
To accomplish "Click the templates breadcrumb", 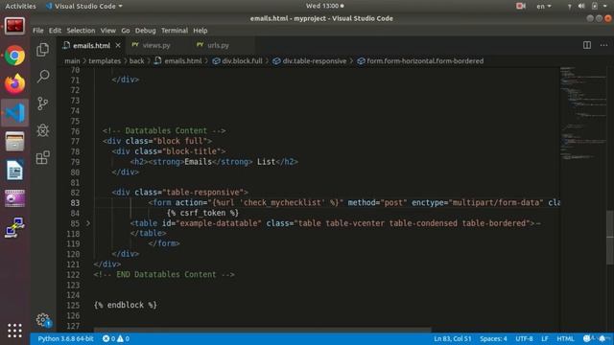I will [105, 61].
